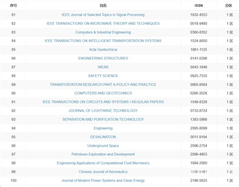Screen dimensions: 239x187
Task: Click IEEE Transactions on Microwave Theory link
Action: click(x=103, y=24)
